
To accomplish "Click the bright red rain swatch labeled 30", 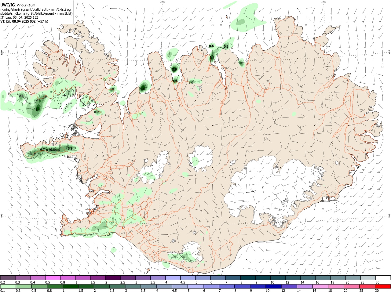I will [383, 287].
